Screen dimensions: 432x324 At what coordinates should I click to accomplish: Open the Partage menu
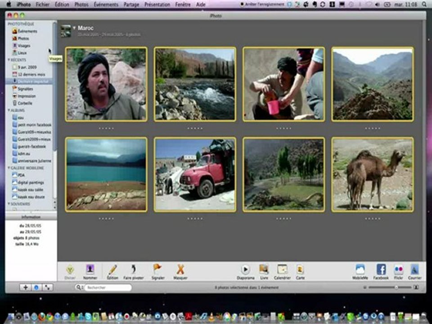click(131, 4)
